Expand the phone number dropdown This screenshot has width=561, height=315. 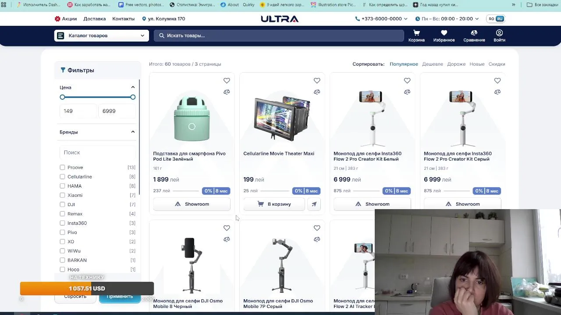point(405,19)
